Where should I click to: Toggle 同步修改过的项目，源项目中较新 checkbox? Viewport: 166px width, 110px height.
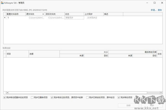(52, 97)
